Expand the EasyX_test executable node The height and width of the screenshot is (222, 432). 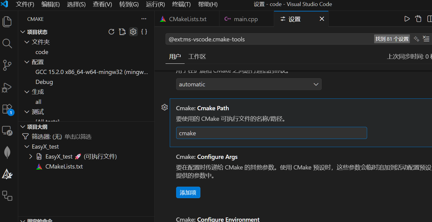tap(31, 156)
